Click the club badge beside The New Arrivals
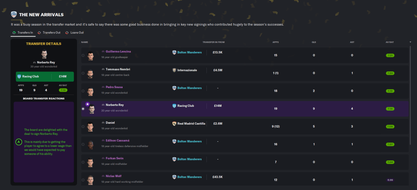This screenshot has width=417, height=190. pos(14,14)
